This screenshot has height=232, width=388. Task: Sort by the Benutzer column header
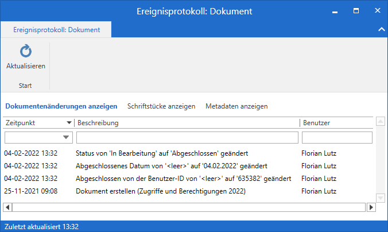pyautogui.click(x=336, y=123)
